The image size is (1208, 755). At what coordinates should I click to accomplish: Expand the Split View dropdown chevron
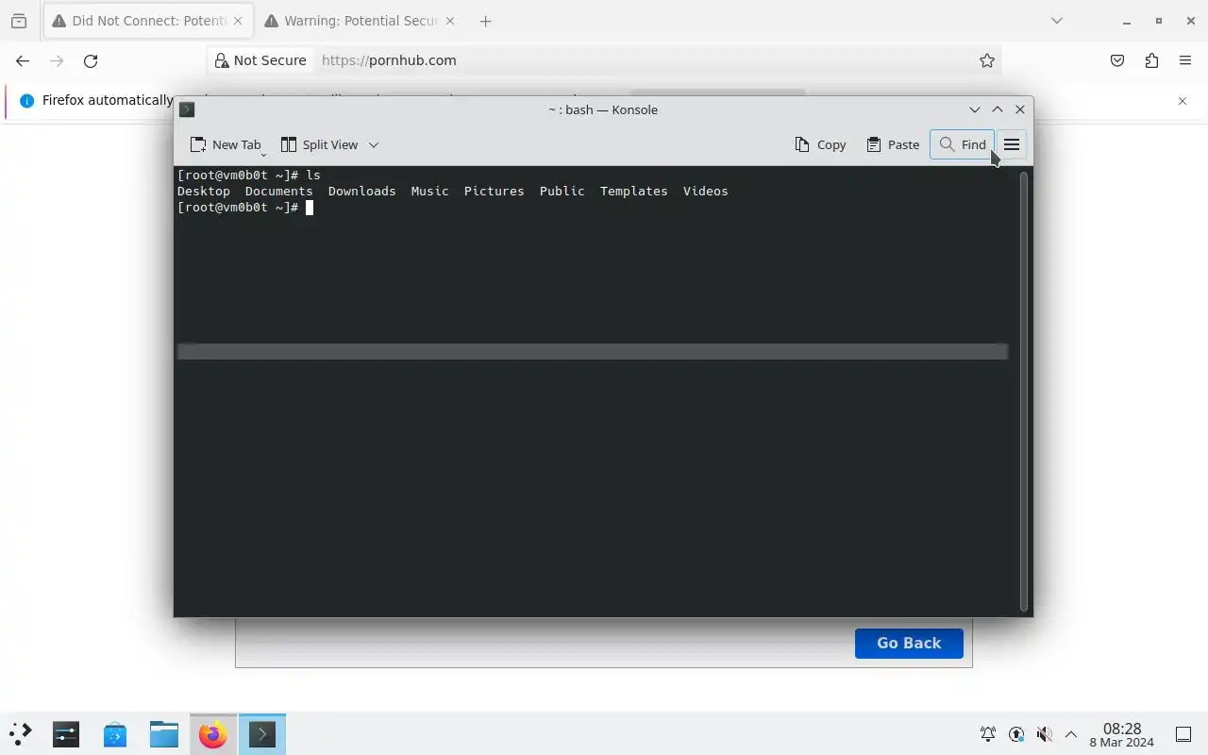click(374, 144)
